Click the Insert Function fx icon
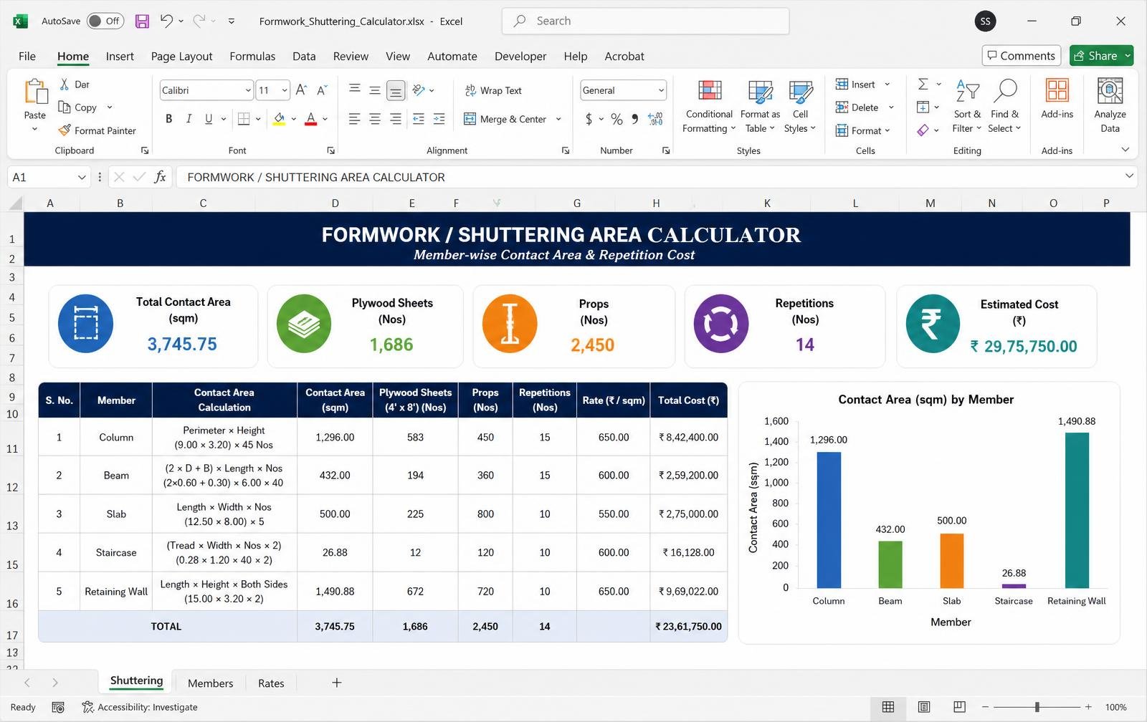Screen dimensions: 1147x722 (160, 177)
